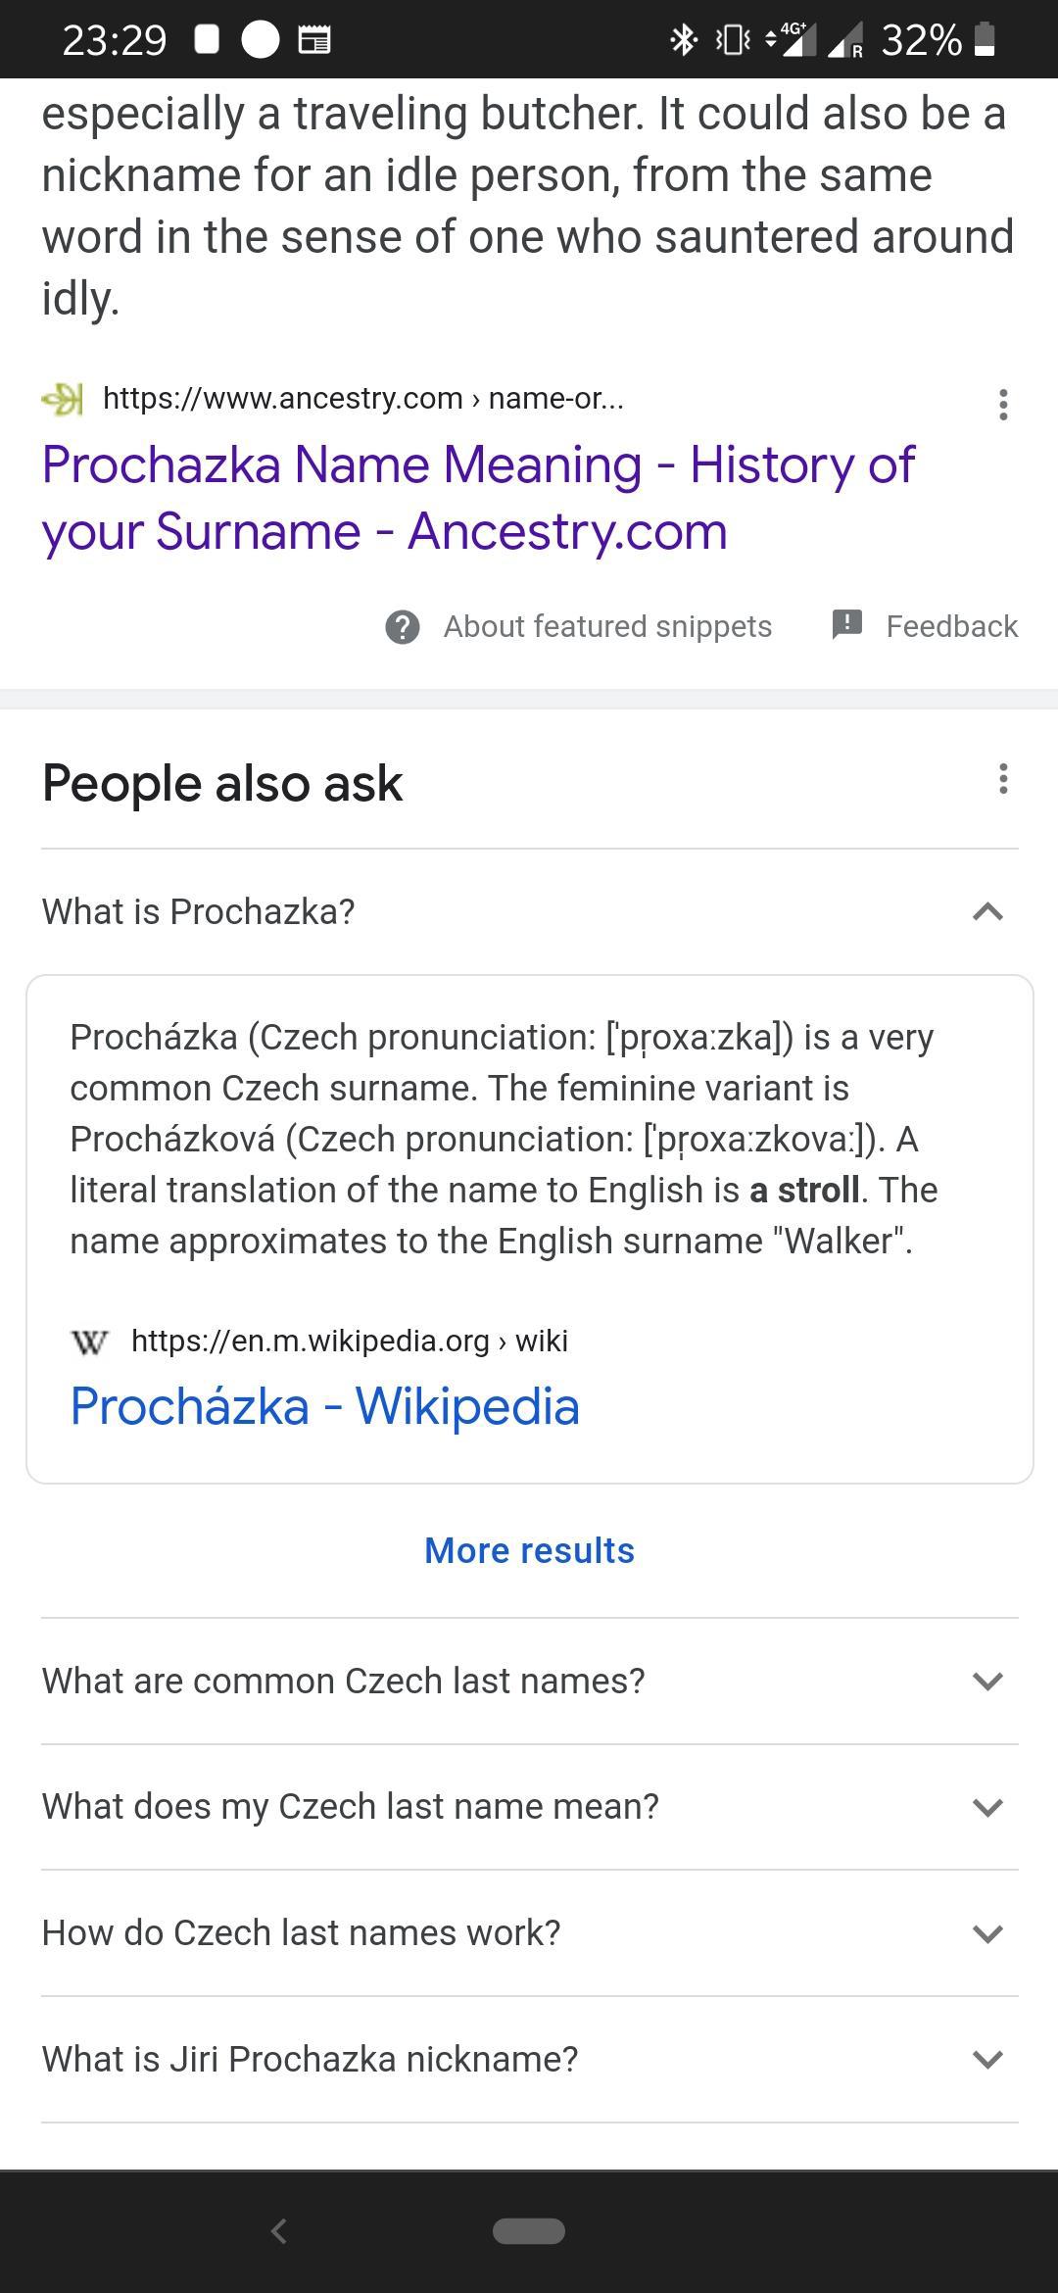The height and width of the screenshot is (2293, 1058).
Task: Tap the Ancestry.com favicon
Action: click(x=63, y=399)
